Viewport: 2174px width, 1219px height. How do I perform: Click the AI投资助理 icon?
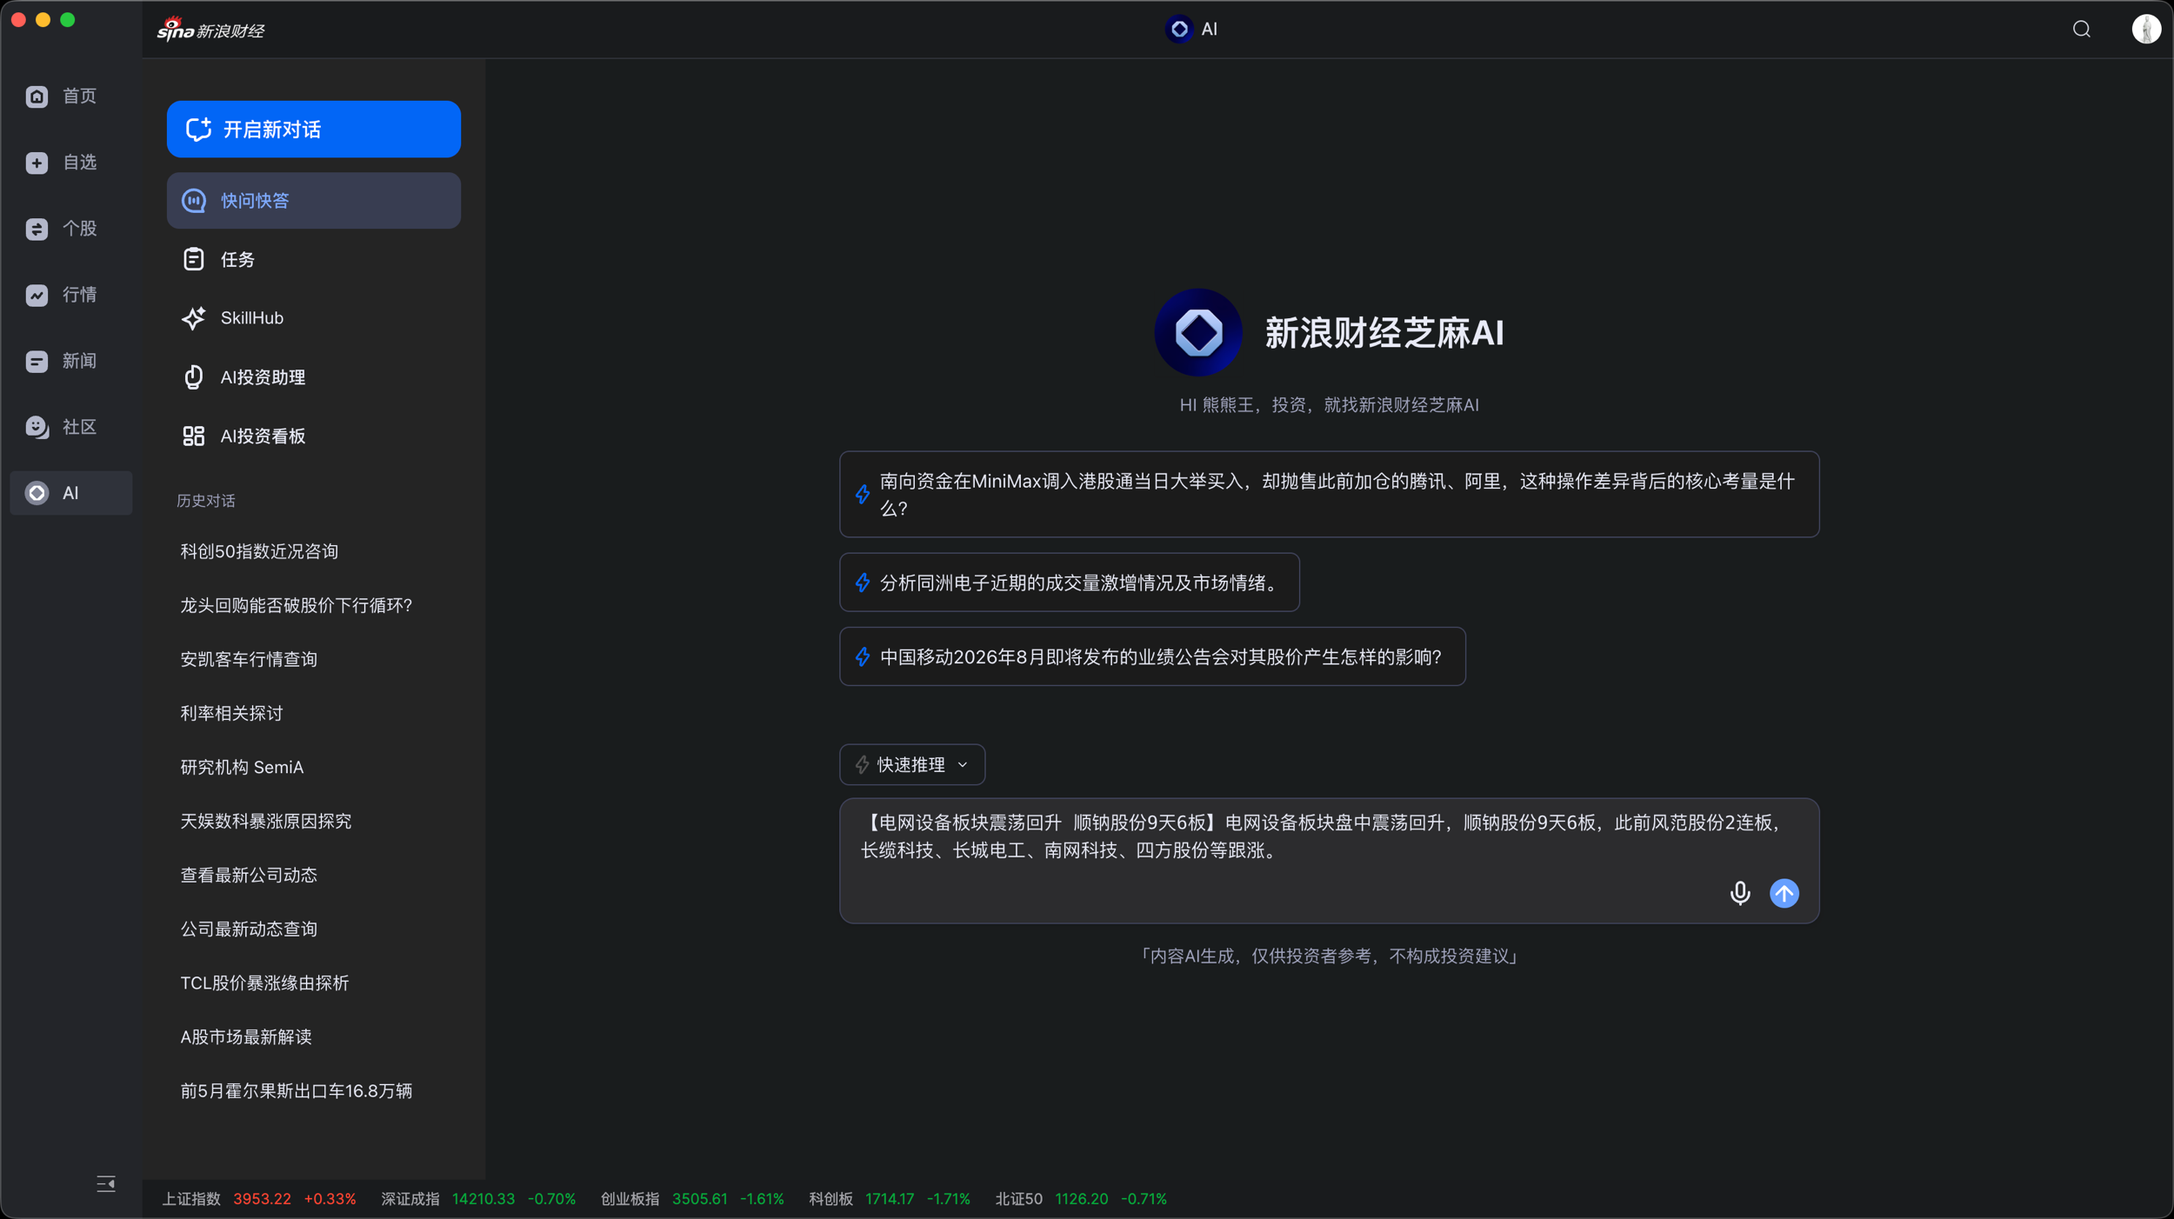[193, 377]
